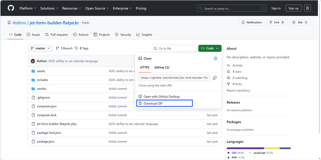
Task: Click the yellow JavaScript language bar segment
Action: click(272, 148)
